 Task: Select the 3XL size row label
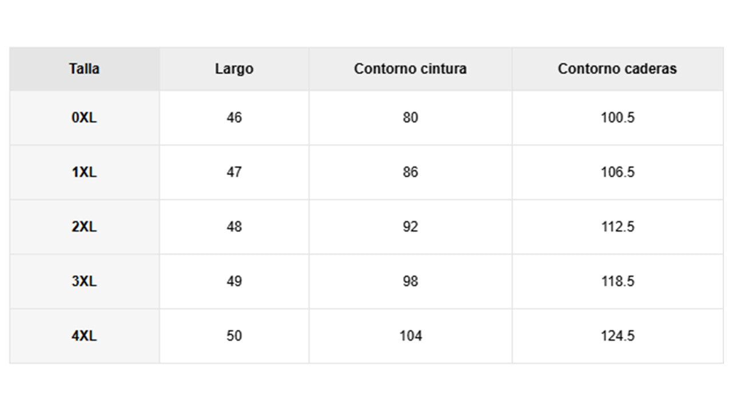point(84,282)
